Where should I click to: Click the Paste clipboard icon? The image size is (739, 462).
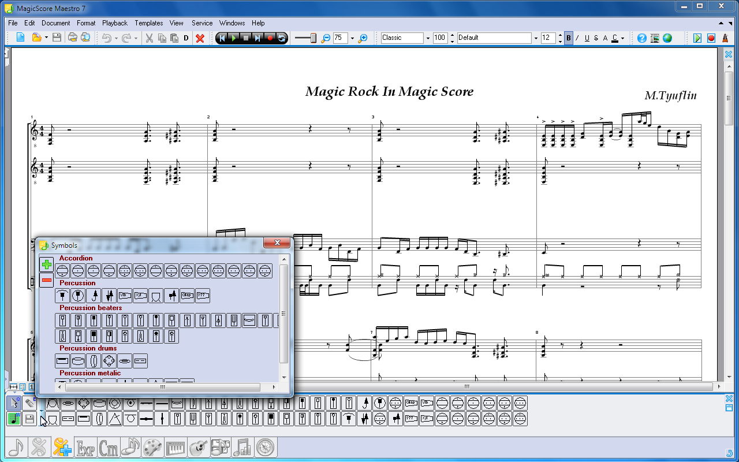pyautogui.click(x=174, y=38)
